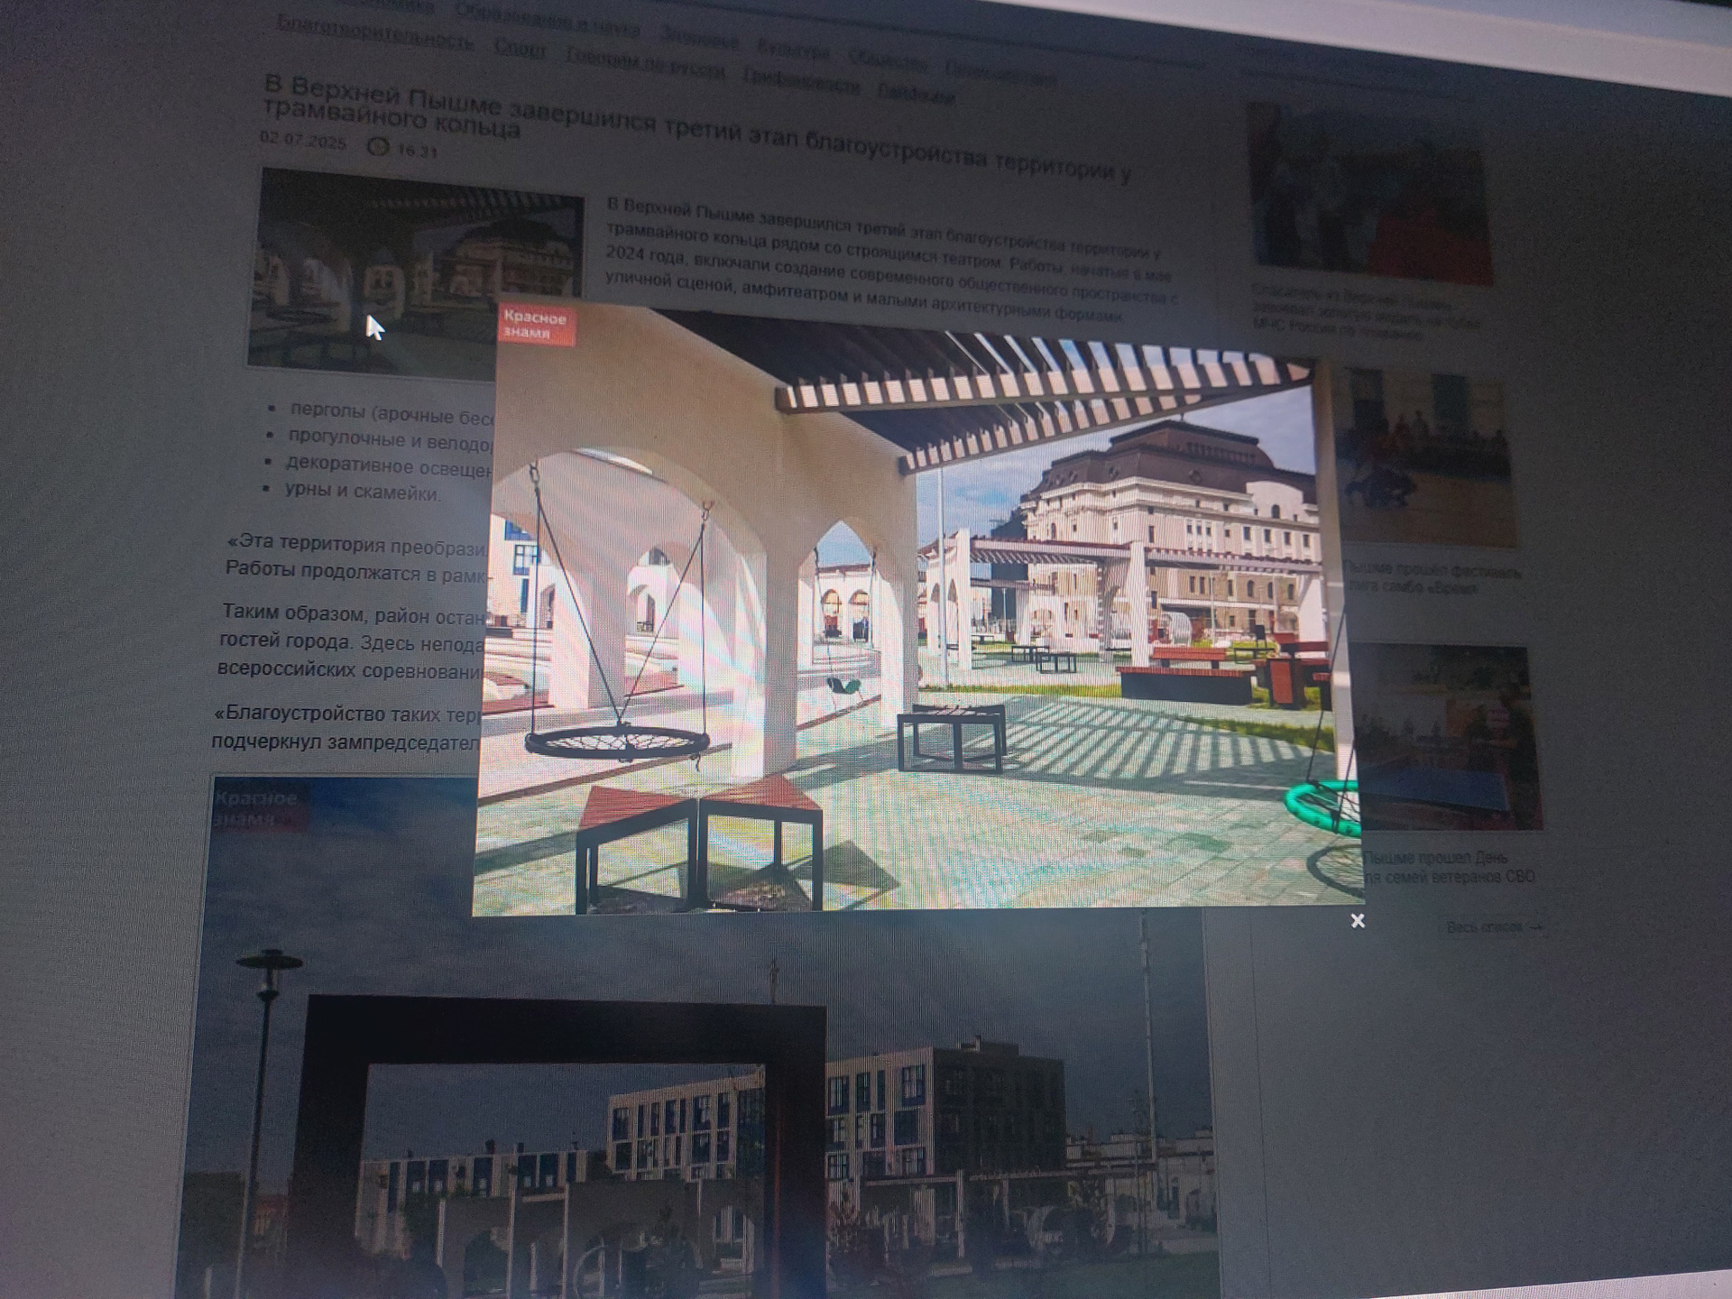Open the 'Весь список →' link

[1493, 926]
